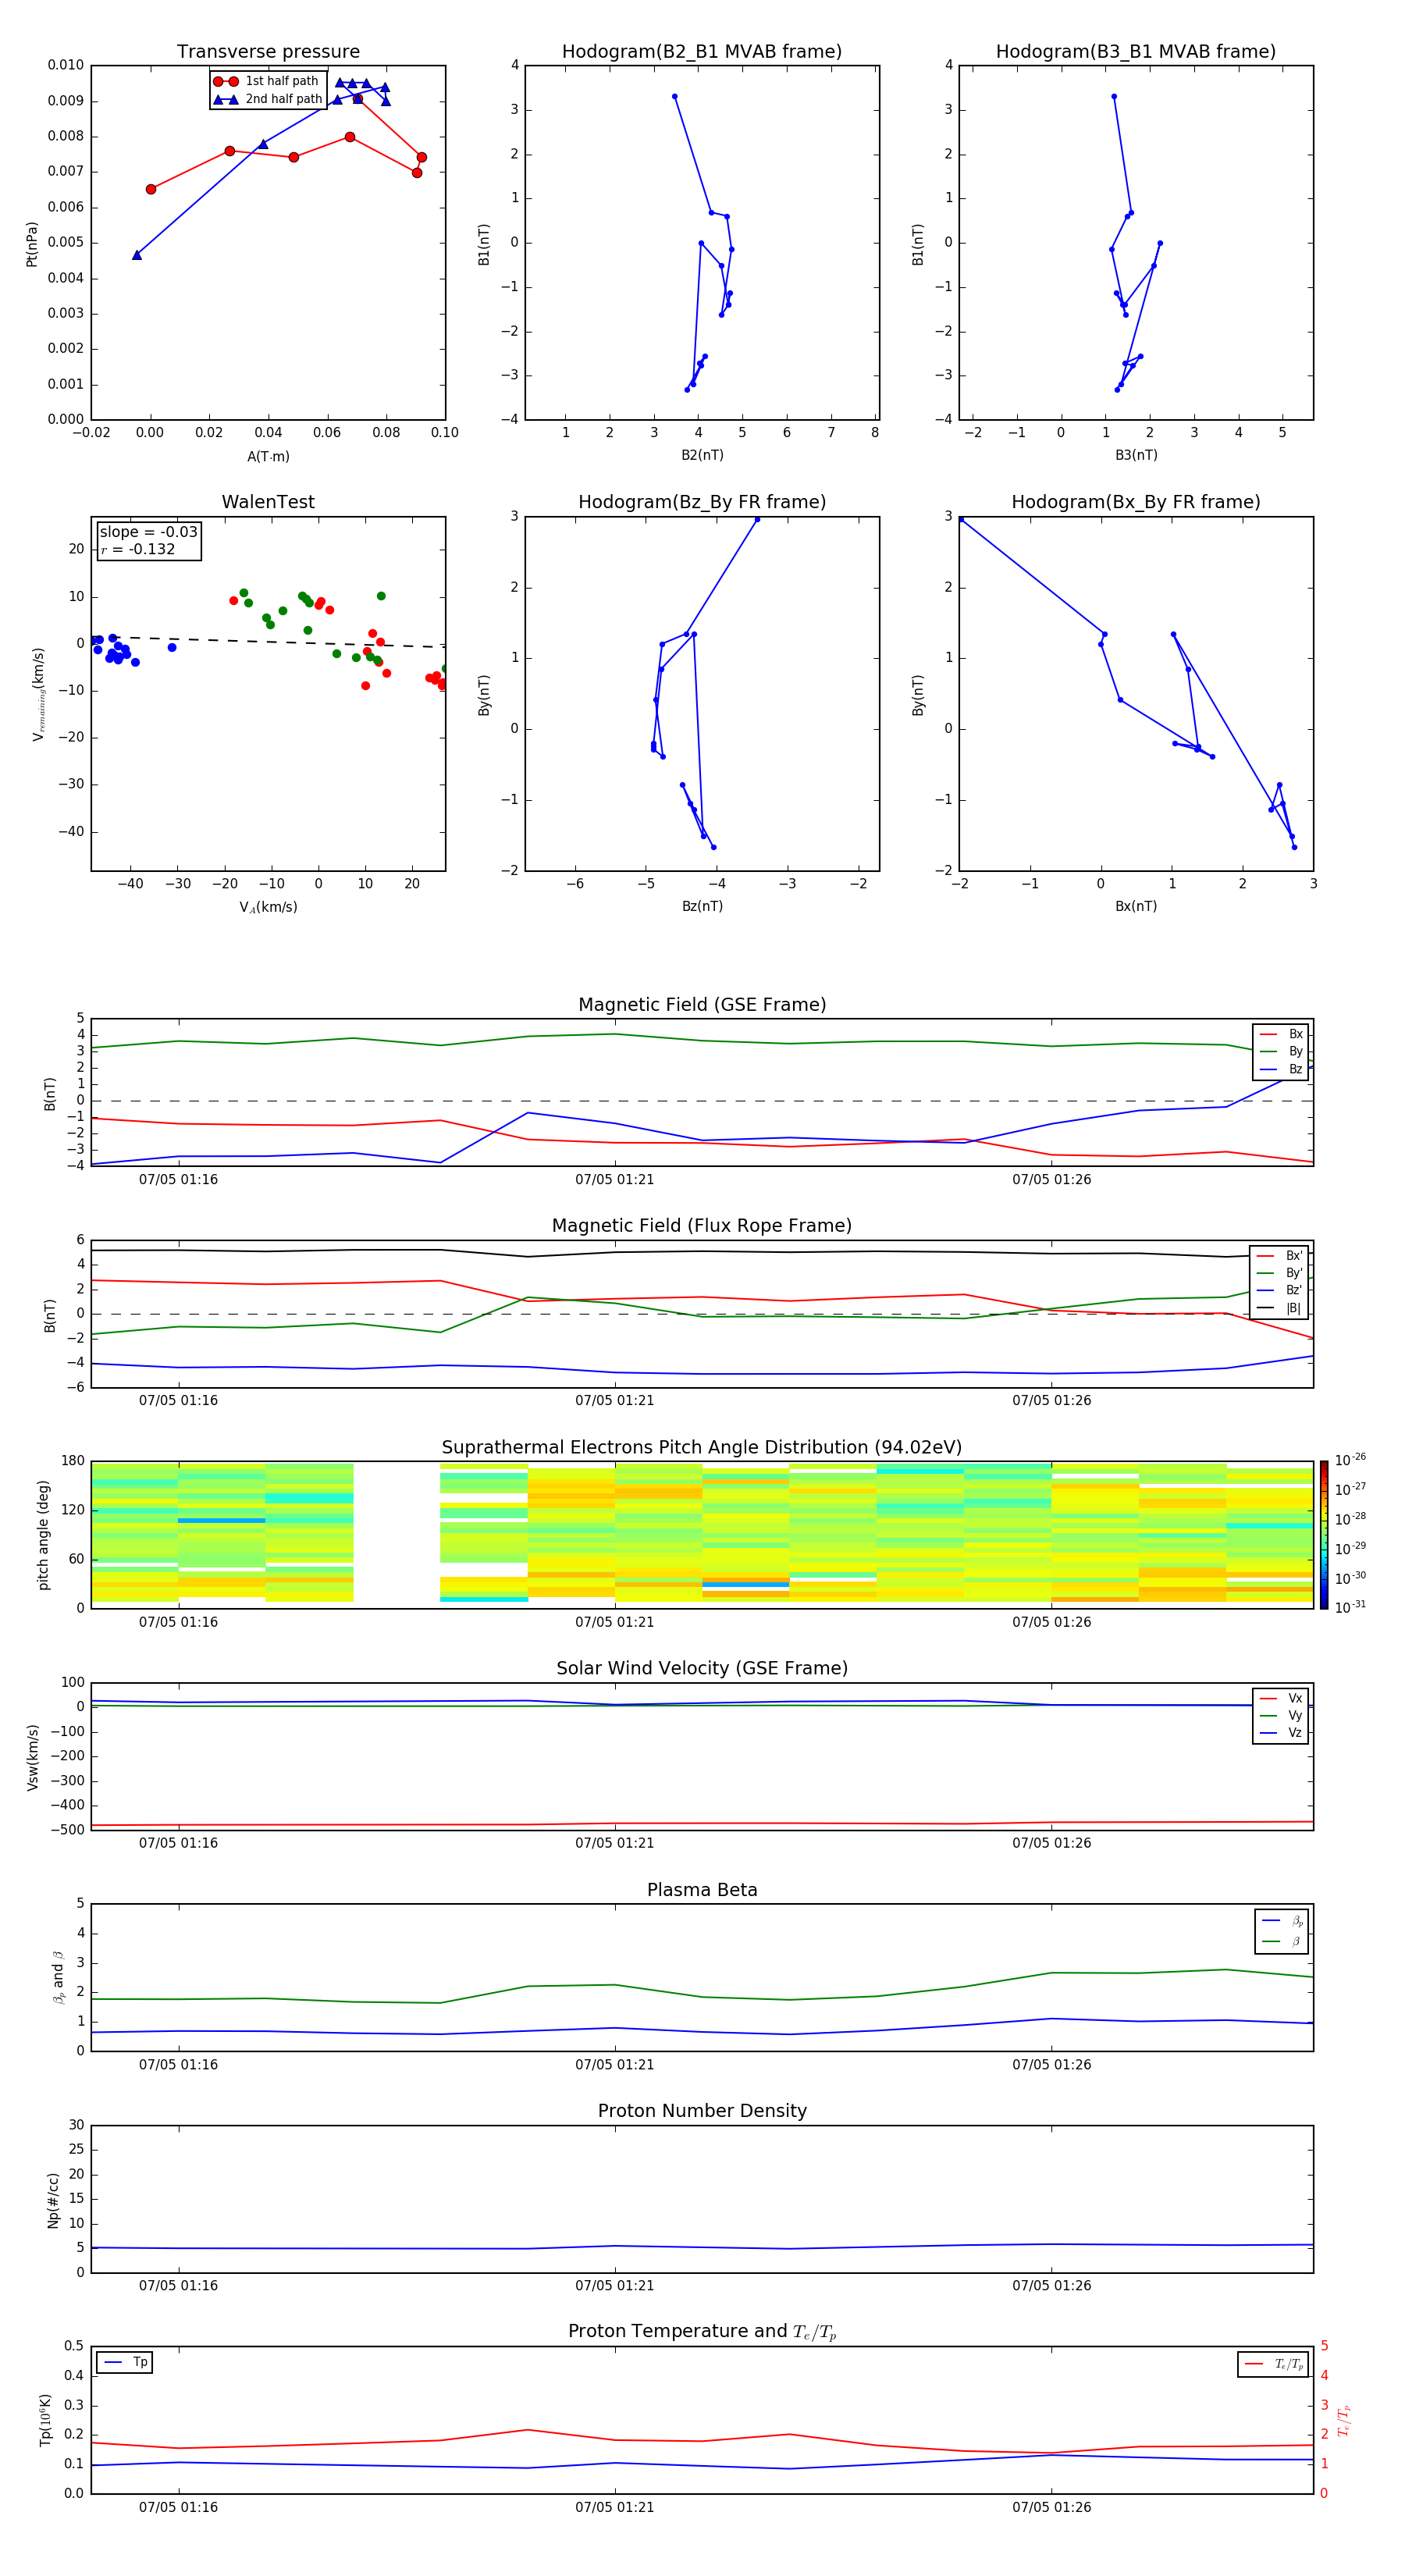This screenshot has height=2576, width=1405.
Task: Select the "Hodogram(B2_B1 MVAB frame)" title
Action: pos(702,51)
